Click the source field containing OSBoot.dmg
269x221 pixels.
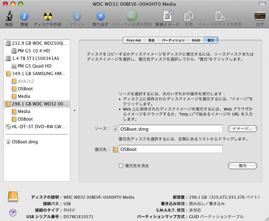click(170, 129)
